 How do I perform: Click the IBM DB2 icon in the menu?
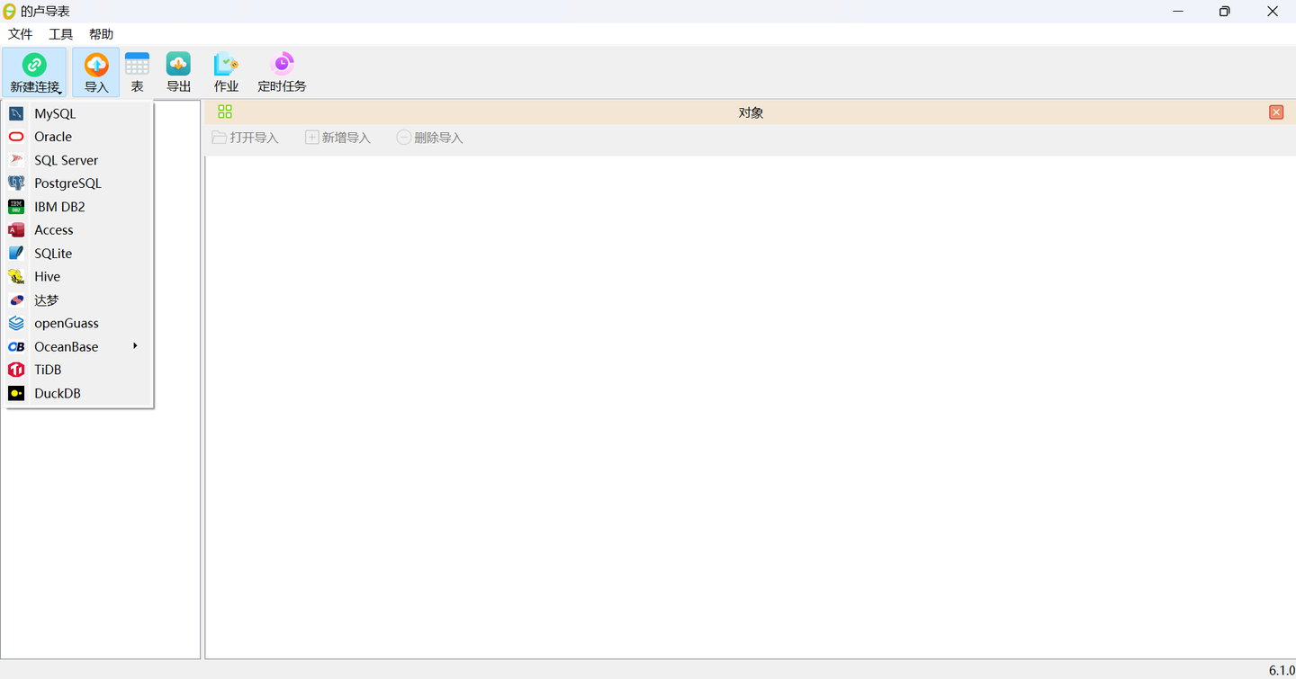click(x=16, y=207)
